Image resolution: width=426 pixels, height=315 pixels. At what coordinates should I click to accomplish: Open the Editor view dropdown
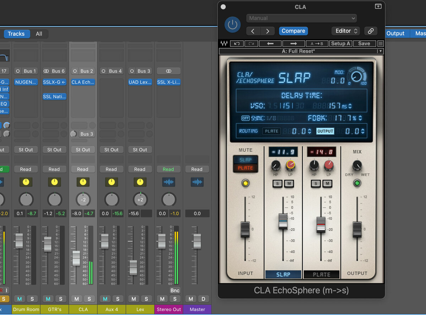click(x=345, y=31)
